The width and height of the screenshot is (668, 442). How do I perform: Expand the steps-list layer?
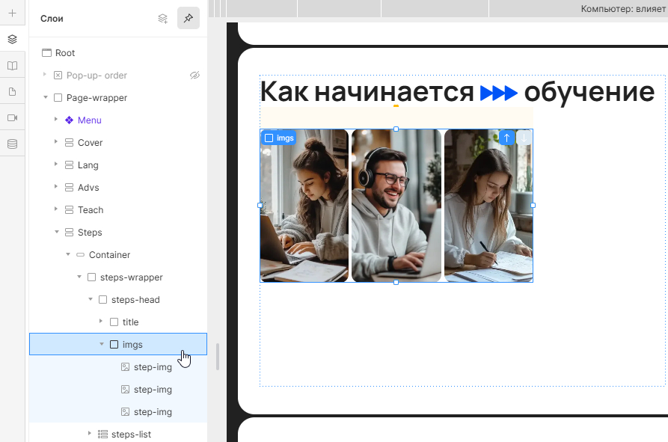tap(90, 435)
